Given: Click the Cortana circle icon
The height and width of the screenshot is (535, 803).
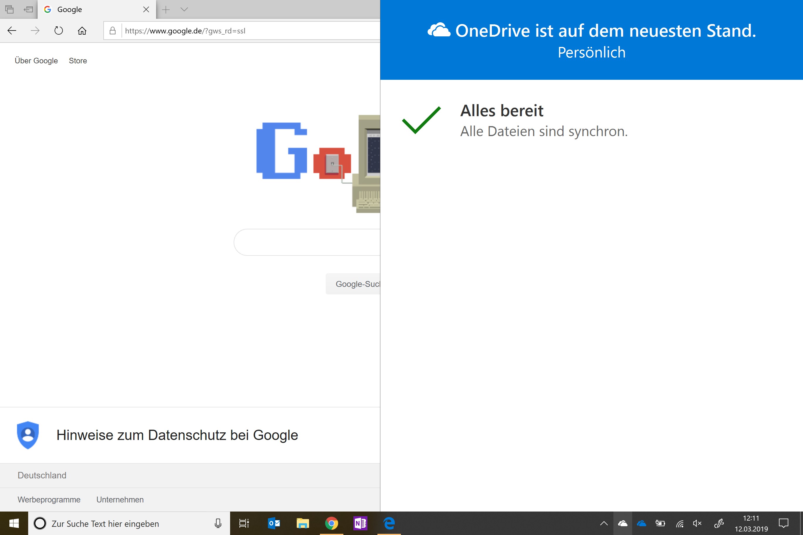Looking at the screenshot, I should [40, 523].
